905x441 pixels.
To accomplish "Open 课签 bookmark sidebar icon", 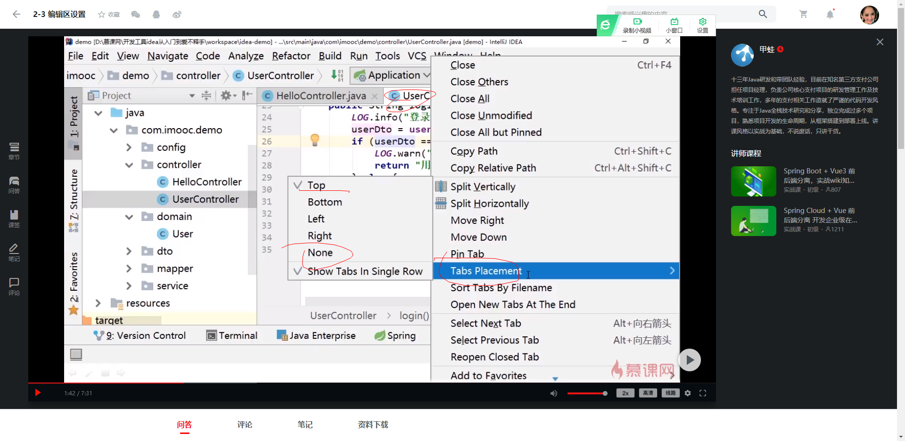I will pyautogui.click(x=14, y=219).
